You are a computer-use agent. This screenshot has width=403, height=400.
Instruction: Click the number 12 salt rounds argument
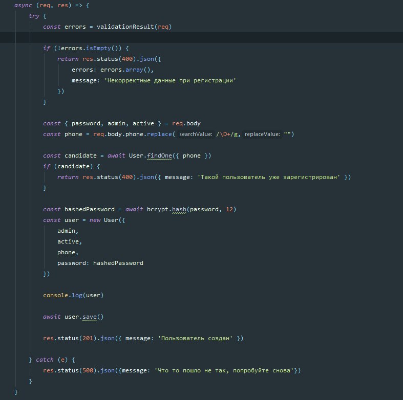pyautogui.click(x=229, y=210)
